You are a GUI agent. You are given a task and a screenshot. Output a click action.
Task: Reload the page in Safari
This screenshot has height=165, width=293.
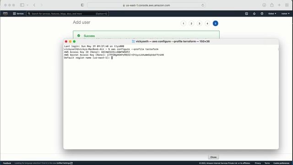pos(203,5)
